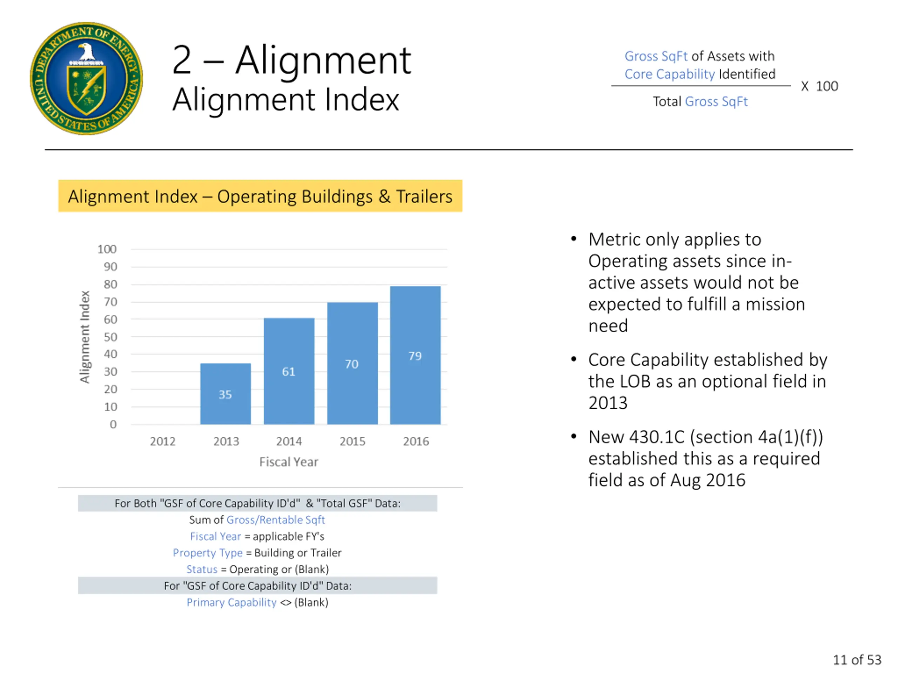Open the Primary Capability link
Image resolution: width=898 pixels, height=674 pixels.
click(232, 602)
